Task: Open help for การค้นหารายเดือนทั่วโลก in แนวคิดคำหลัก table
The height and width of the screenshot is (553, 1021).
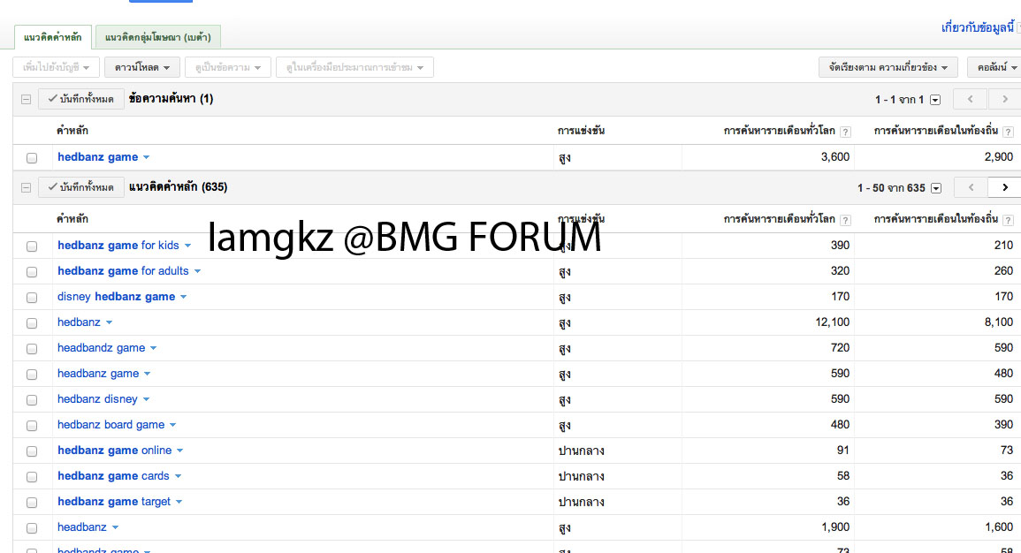Action: [845, 220]
